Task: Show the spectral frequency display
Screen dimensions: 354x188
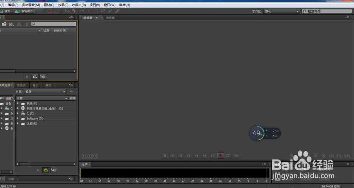Action: (50, 11)
